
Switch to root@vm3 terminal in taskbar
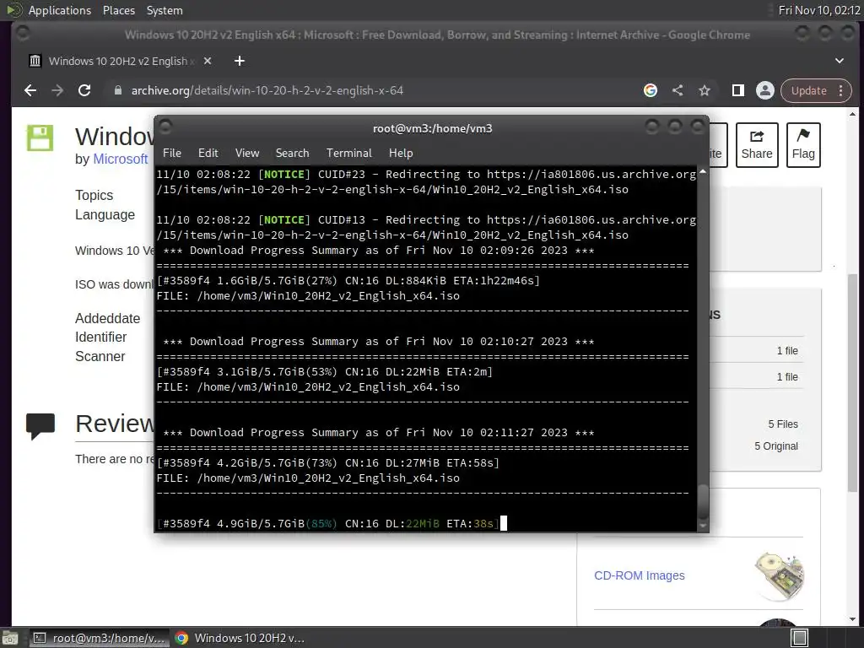coord(100,638)
